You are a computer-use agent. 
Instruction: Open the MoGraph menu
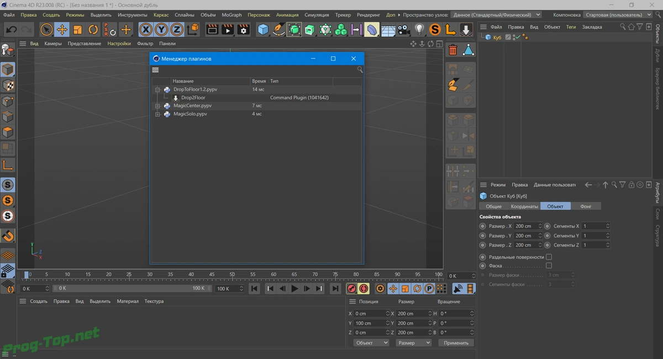click(x=231, y=15)
